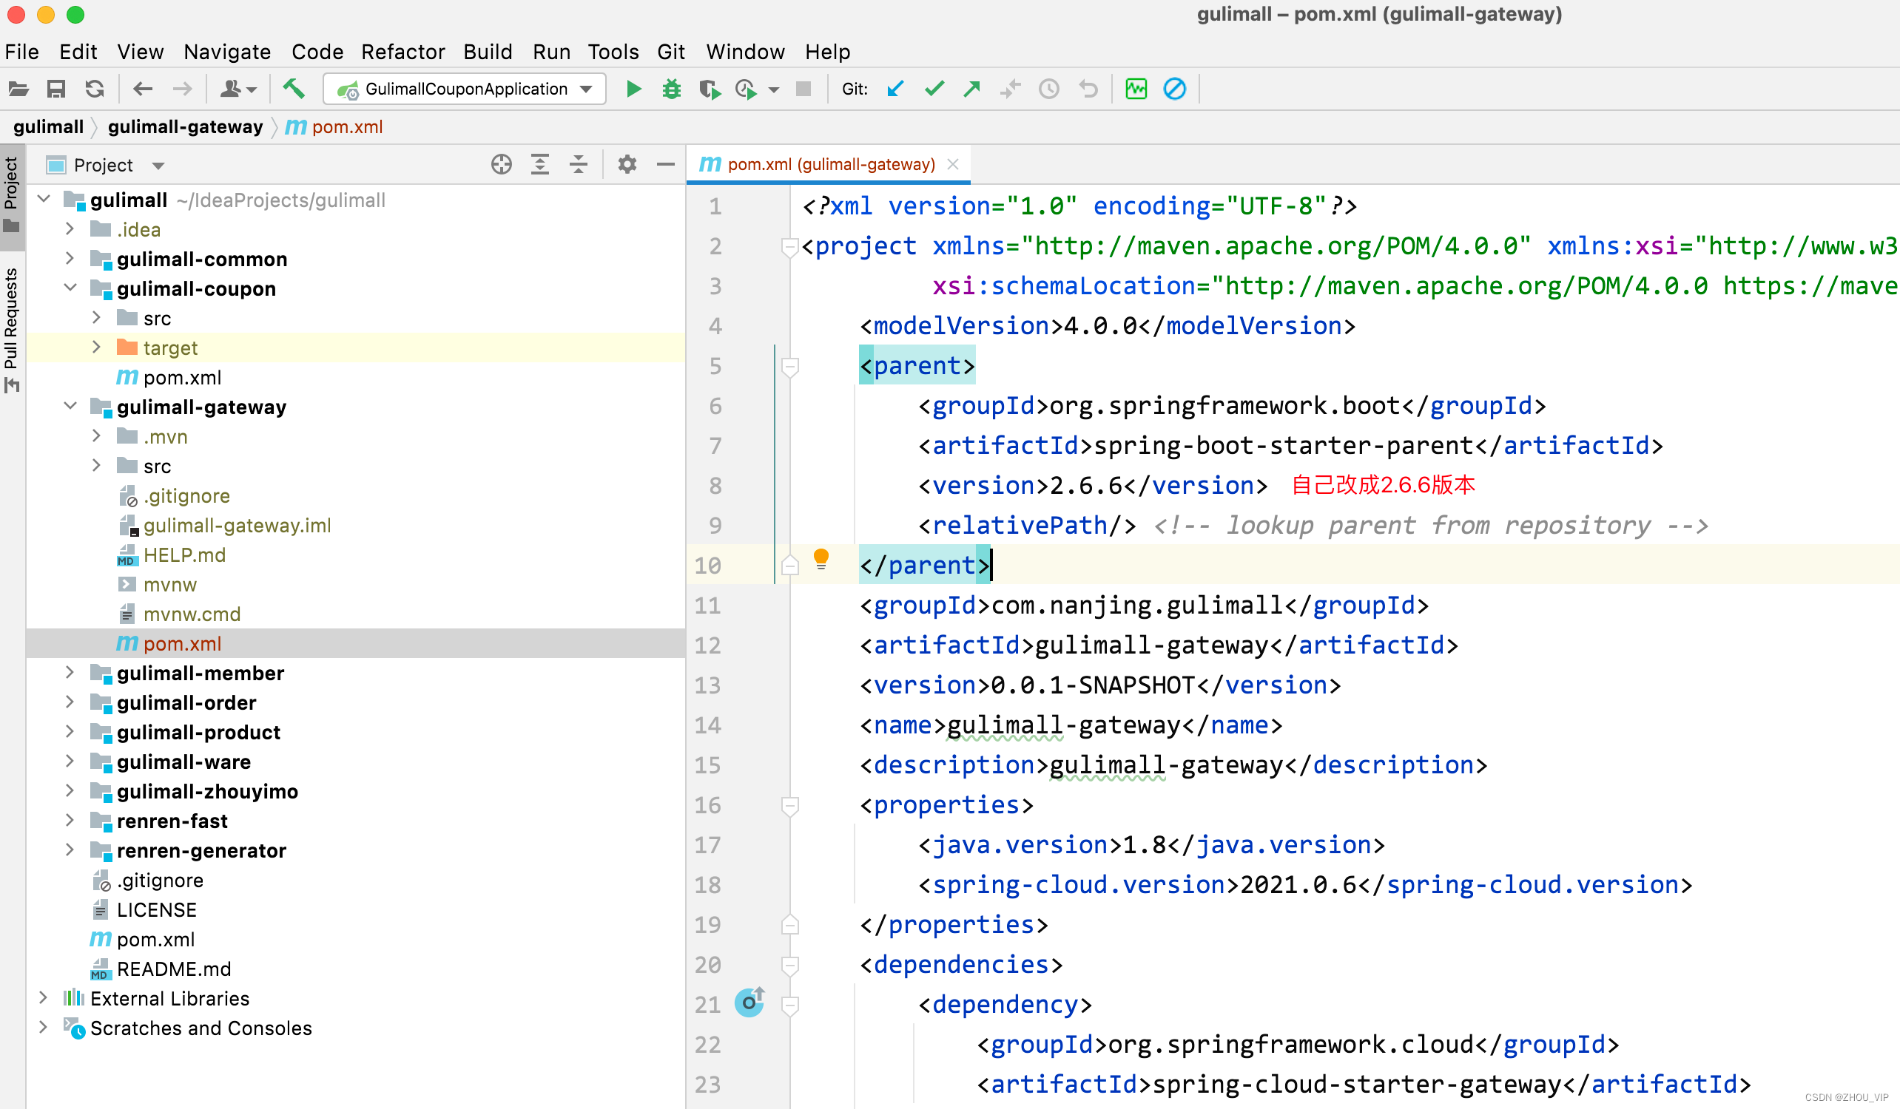
Task: Run GulimallCouponApplication with green play
Action: point(633,89)
